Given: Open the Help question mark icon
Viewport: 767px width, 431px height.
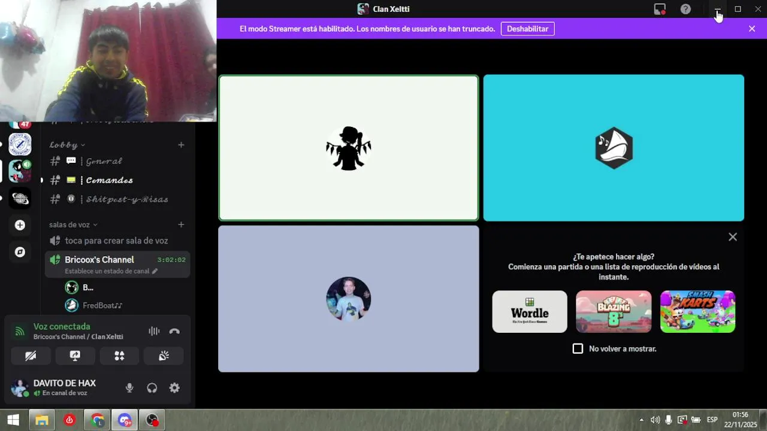Looking at the screenshot, I should tap(686, 9).
